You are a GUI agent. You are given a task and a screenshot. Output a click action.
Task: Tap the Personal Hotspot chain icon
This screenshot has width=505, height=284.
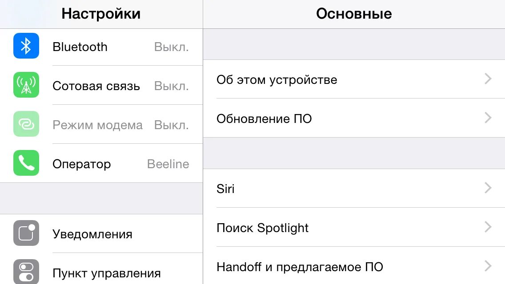(x=26, y=124)
